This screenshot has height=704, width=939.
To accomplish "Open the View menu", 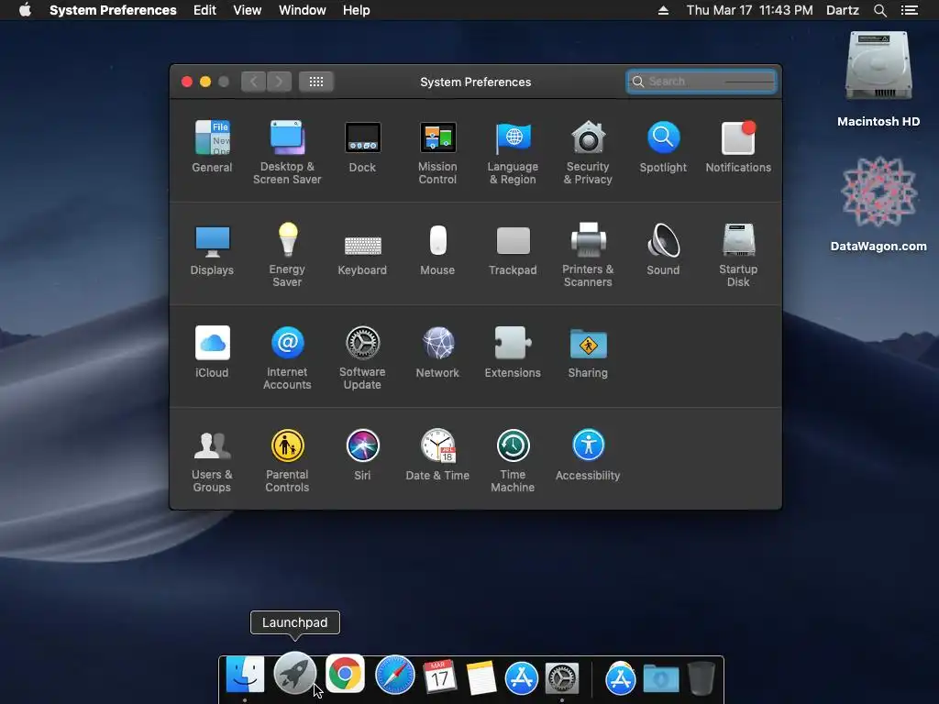I will (248, 10).
